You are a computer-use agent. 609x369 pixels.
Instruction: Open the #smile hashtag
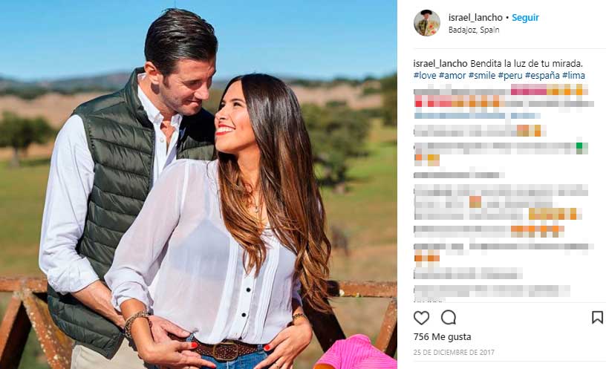[481, 75]
